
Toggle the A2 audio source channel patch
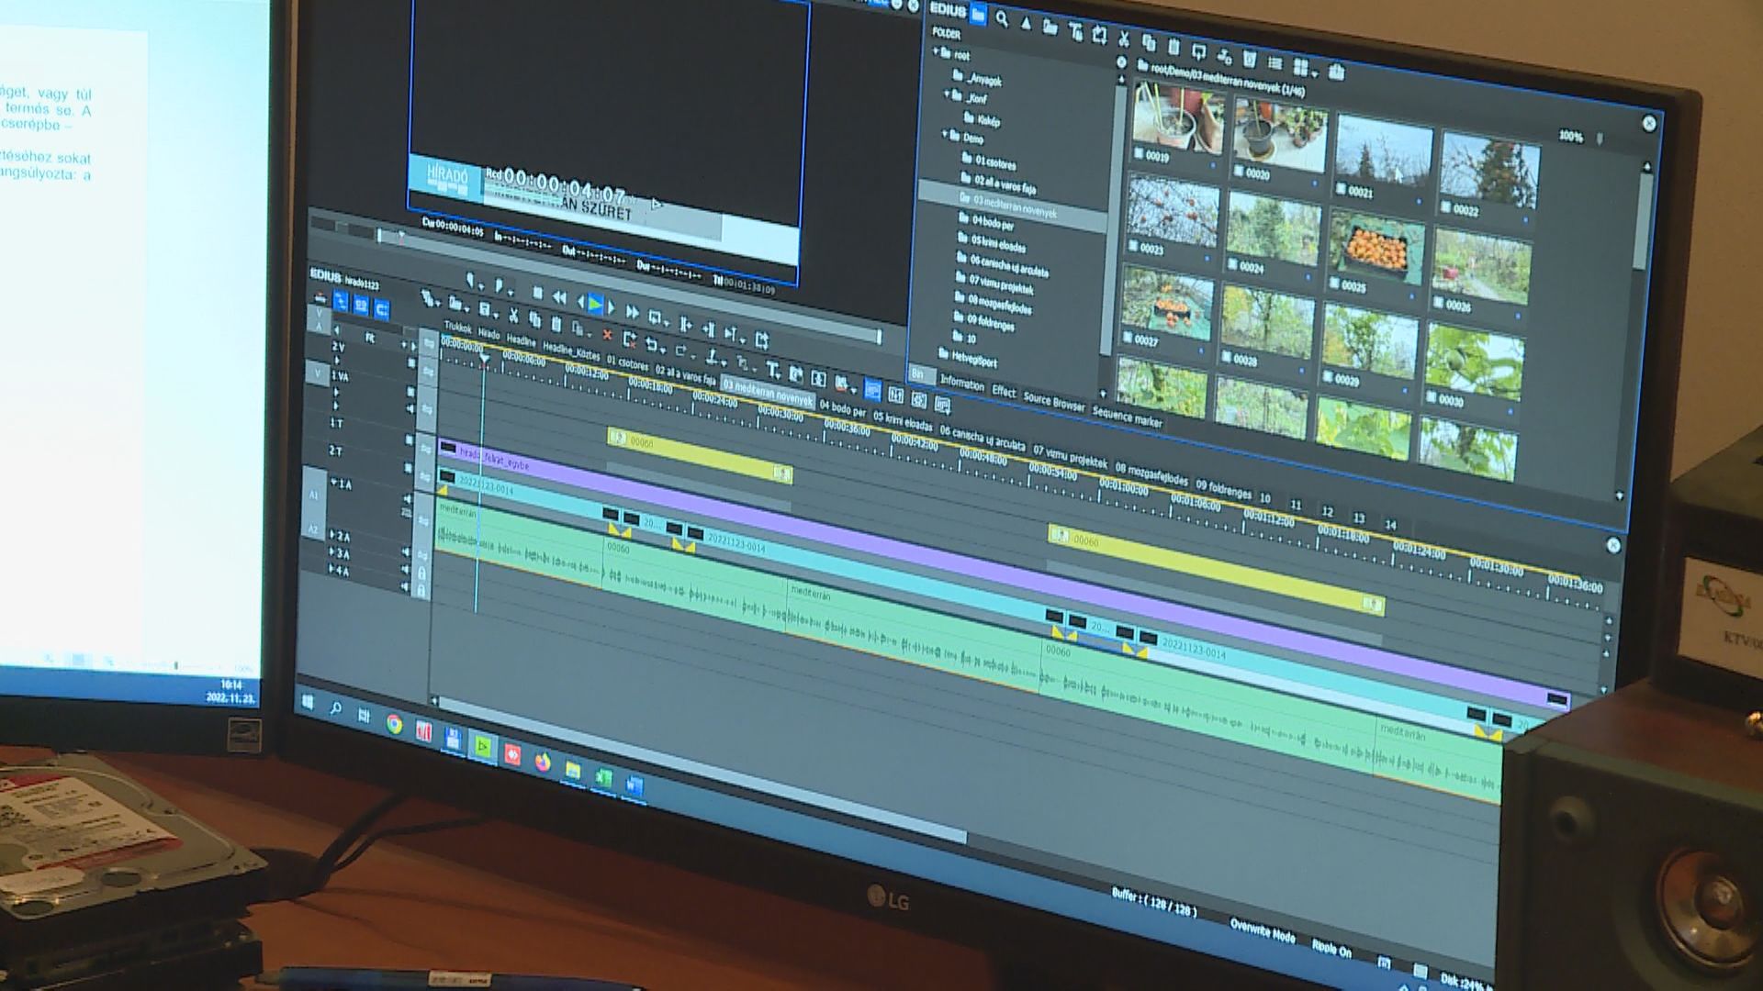coord(313,529)
